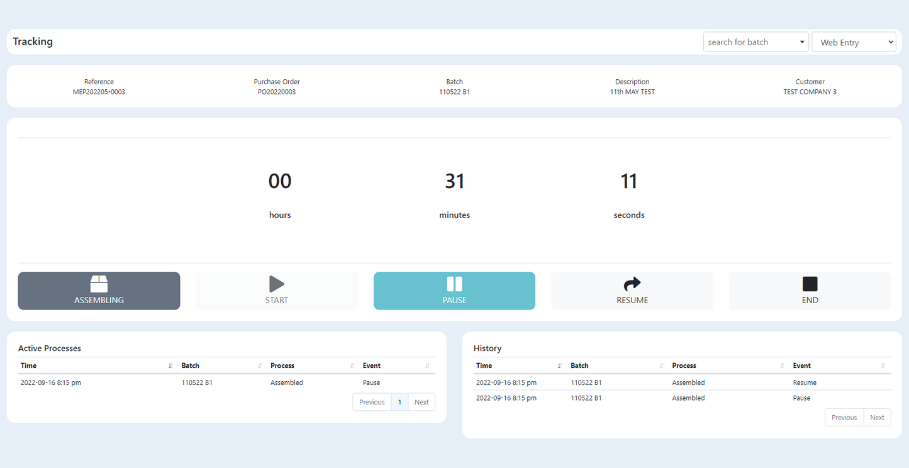The image size is (909, 468).
Task: Click the sort icon on History's Time column
Action: coord(559,365)
